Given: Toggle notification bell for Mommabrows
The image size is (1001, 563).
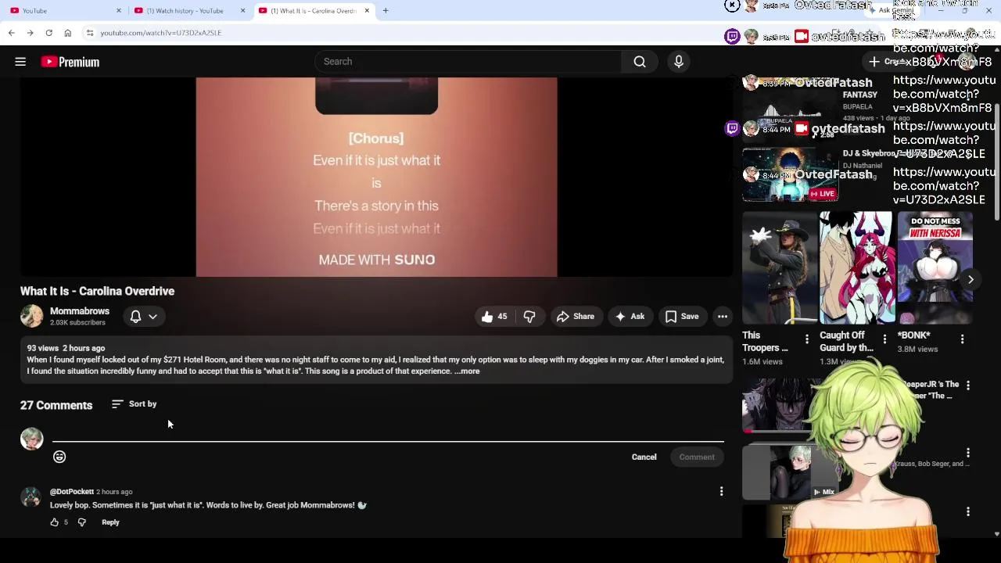Looking at the screenshot, I should coord(135,317).
